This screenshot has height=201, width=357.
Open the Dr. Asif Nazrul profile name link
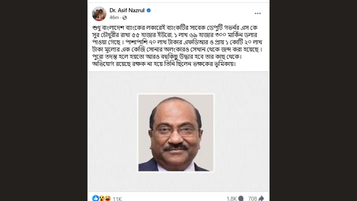127,10
